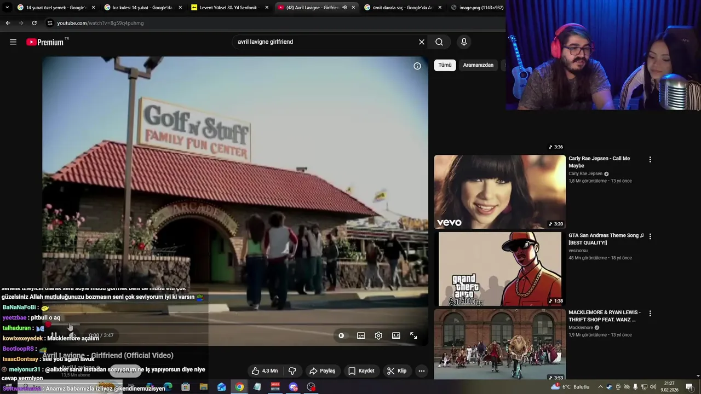
Task: Open the browser tab search dropdown
Action: [7, 8]
